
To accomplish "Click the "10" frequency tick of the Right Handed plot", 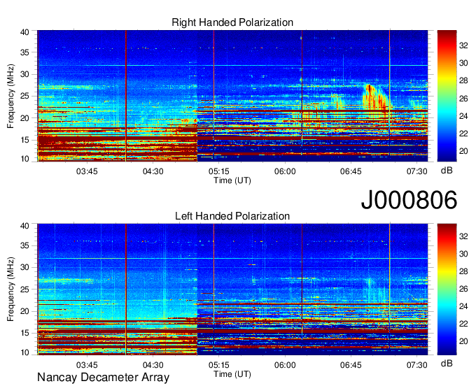I will click(x=24, y=159).
